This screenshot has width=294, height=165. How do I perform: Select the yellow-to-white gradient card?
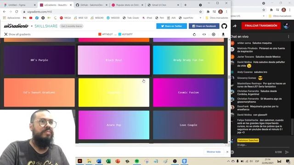tap(114, 93)
